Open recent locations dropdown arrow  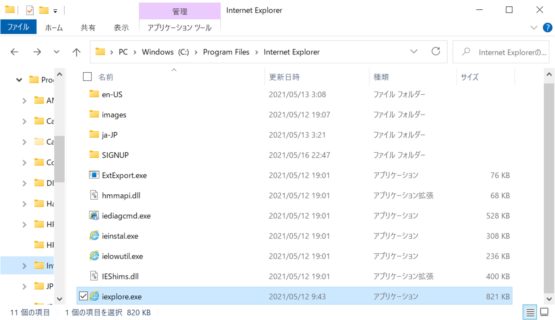57,52
